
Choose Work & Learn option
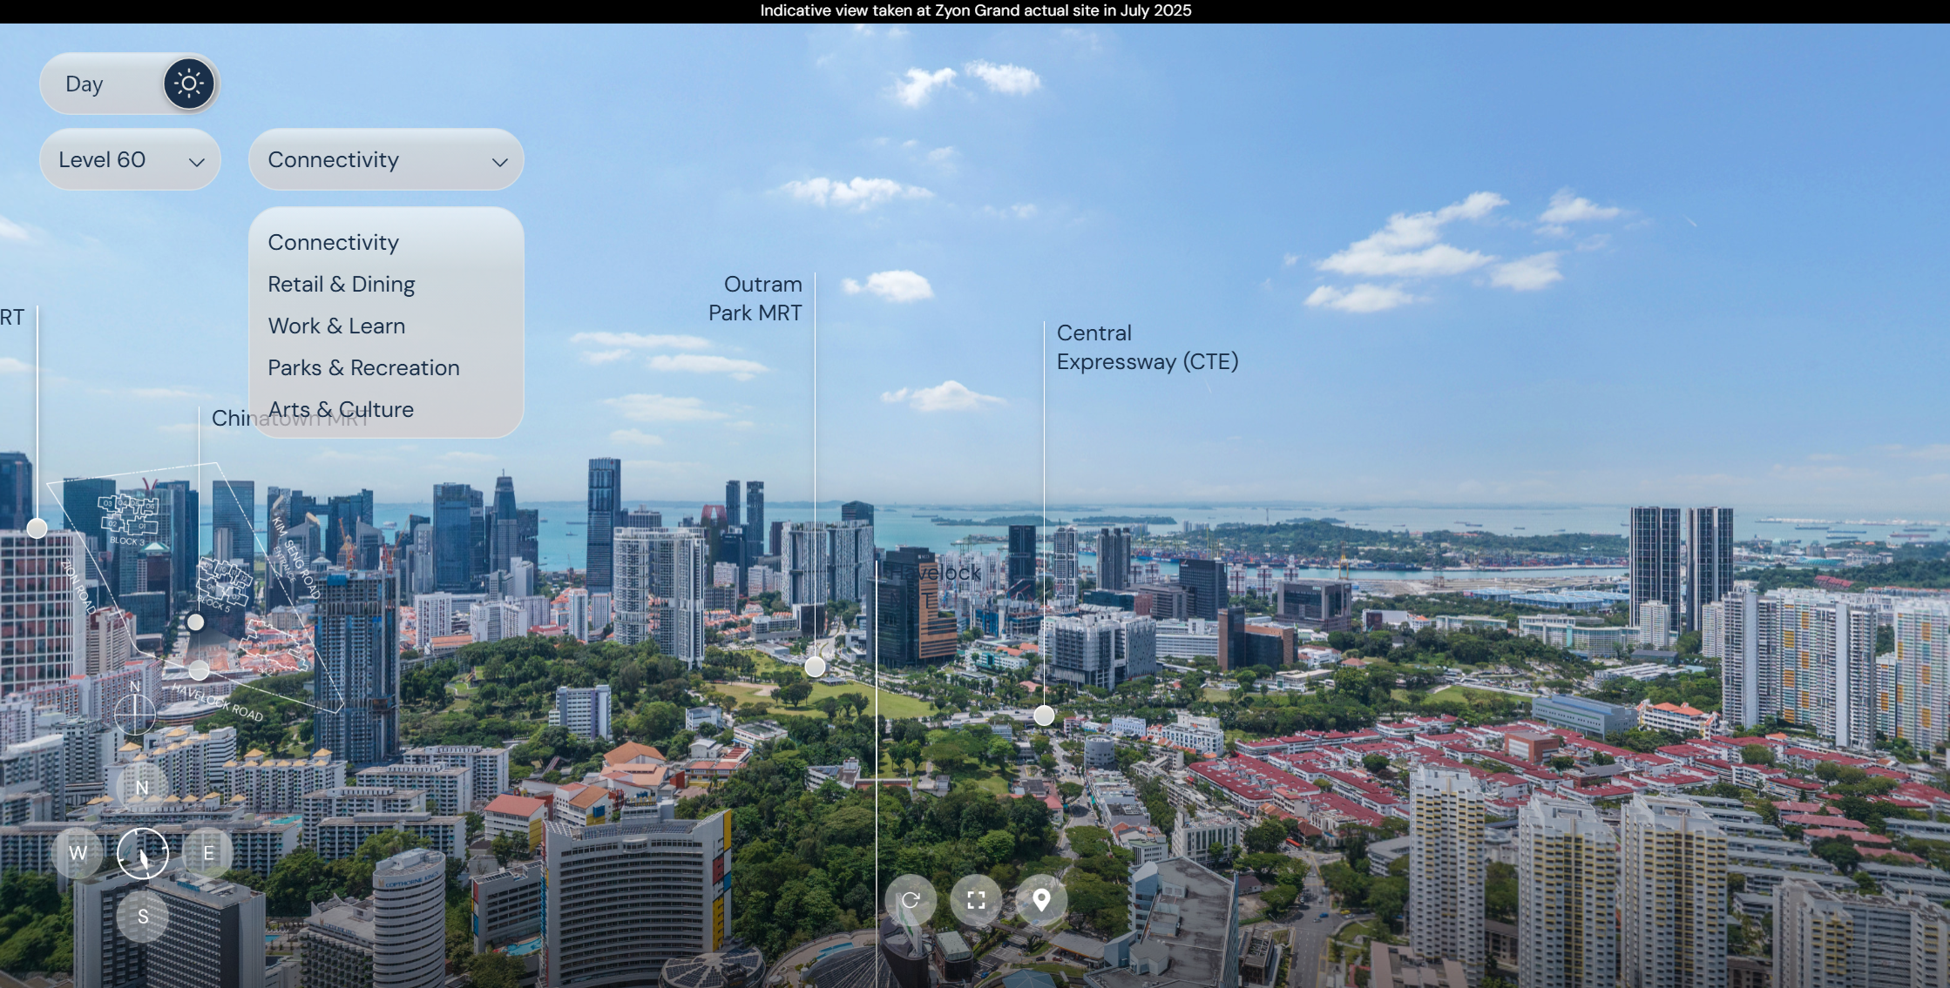tap(336, 326)
